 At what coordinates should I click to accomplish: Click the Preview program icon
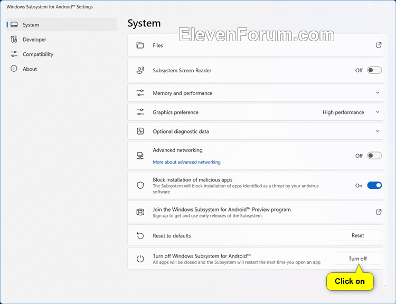[x=140, y=212]
